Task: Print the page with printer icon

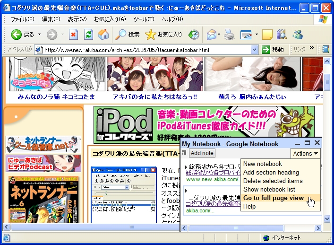Action: click(229, 35)
